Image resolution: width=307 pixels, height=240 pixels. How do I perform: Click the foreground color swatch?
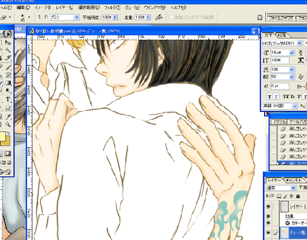tap(2, 137)
